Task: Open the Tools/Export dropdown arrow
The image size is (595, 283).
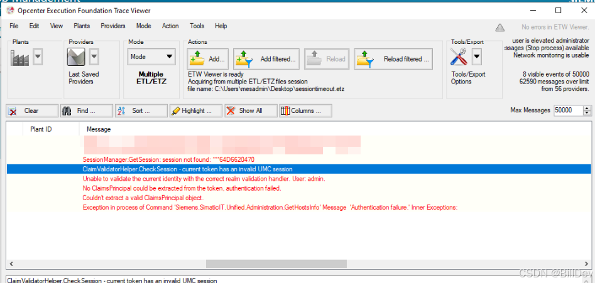Action: pos(477,57)
